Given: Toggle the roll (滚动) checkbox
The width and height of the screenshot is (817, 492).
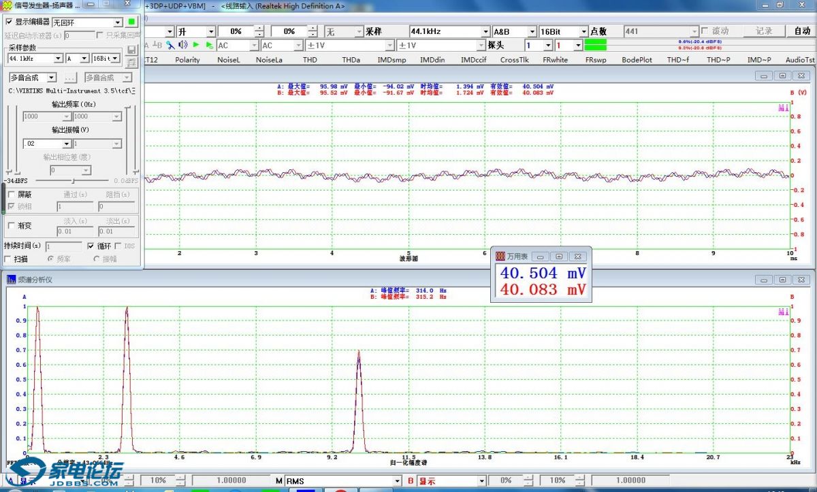Looking at the screenshot, I should click(705, 31).
